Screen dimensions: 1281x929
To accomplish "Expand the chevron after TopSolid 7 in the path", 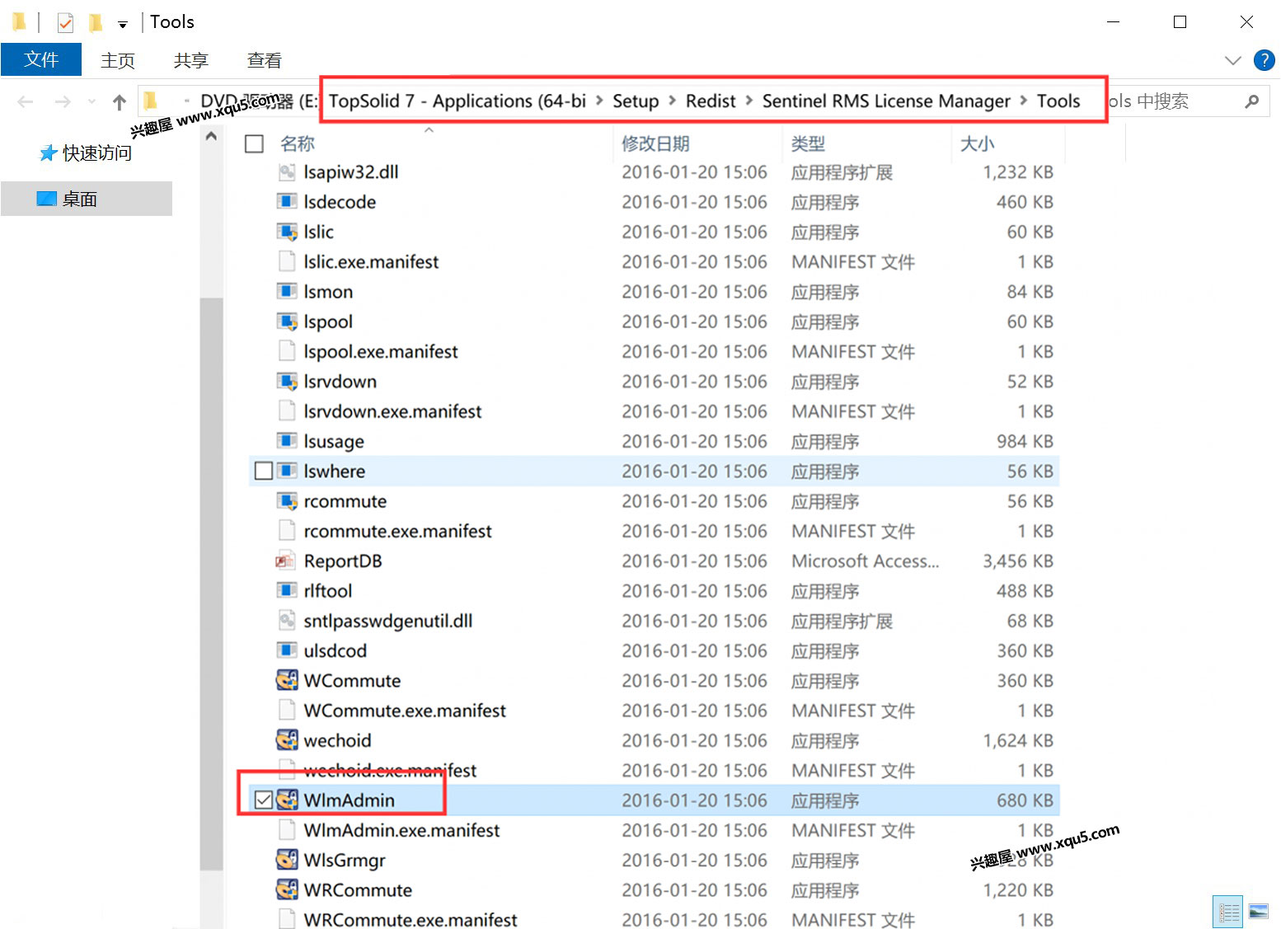I will point(599,101).
